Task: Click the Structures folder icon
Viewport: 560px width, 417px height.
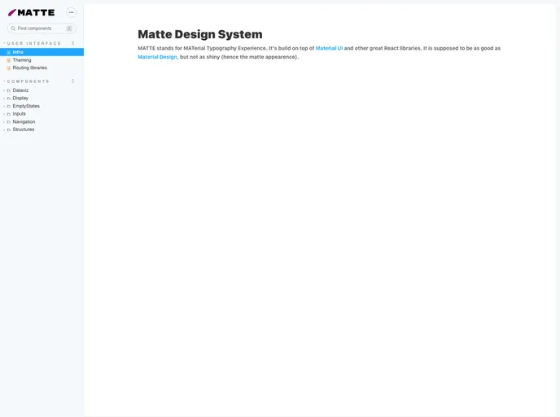Action: pos(9,129)
